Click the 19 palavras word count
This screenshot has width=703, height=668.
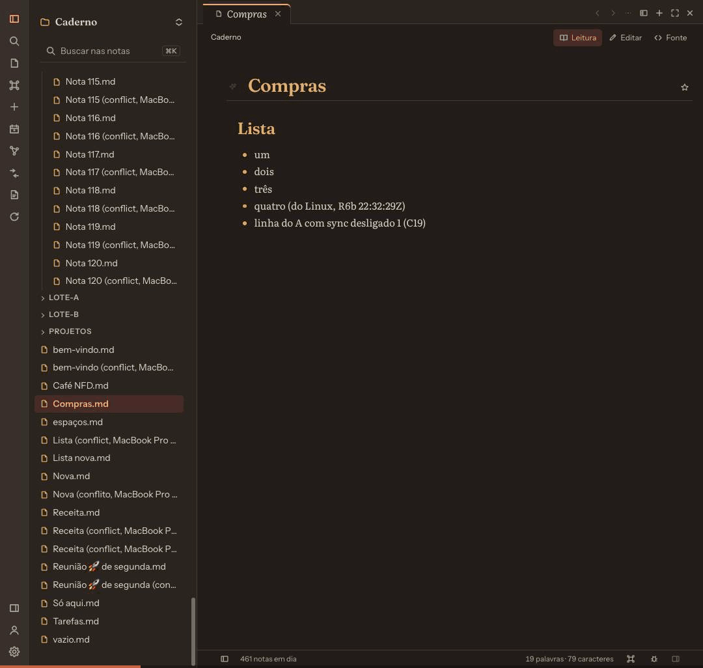[x=544, y=659]
